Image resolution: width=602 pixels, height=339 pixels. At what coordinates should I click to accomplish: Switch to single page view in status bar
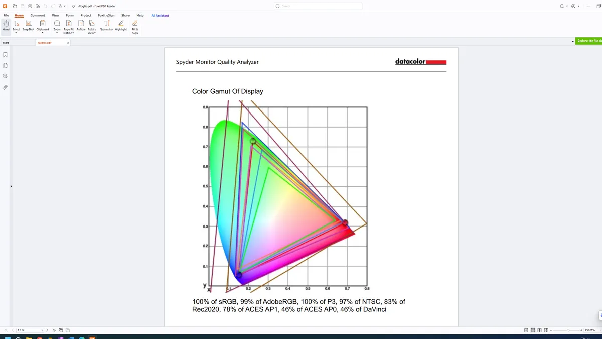coord(526,330)
